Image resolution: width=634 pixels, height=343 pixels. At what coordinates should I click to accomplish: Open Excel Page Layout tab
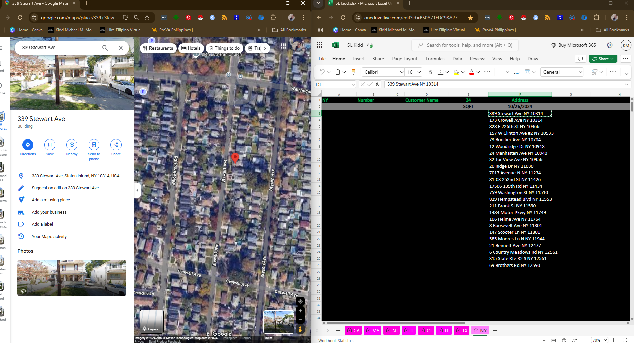point(404,59)
